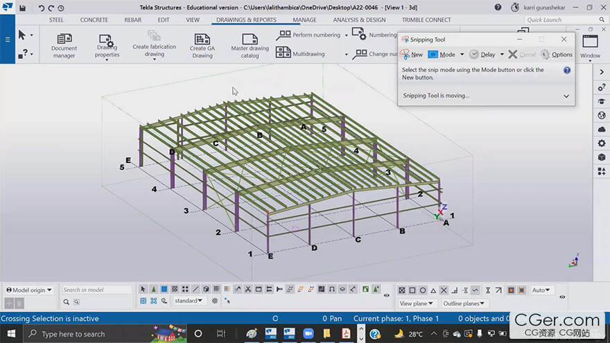Click the Multidrawing icon

[300, 53]
